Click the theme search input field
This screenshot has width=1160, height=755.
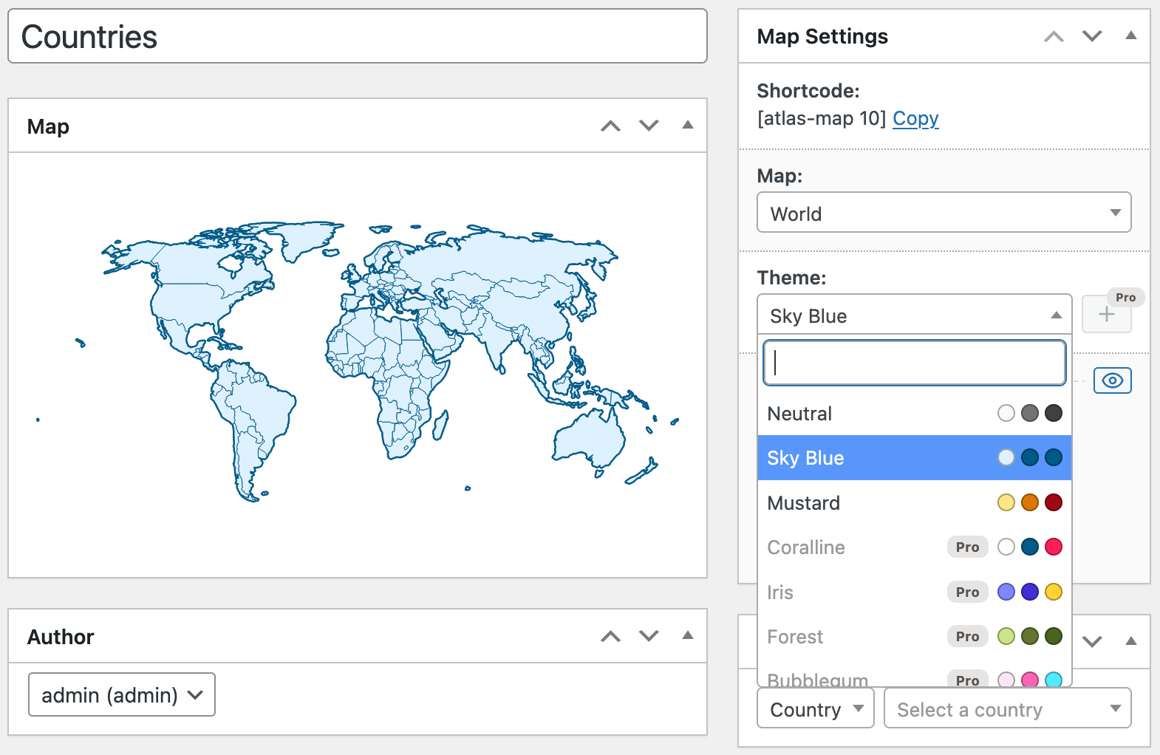914,363
